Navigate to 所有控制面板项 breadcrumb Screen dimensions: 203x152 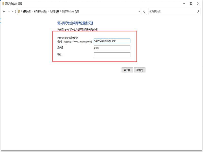[x=40, y=11]
